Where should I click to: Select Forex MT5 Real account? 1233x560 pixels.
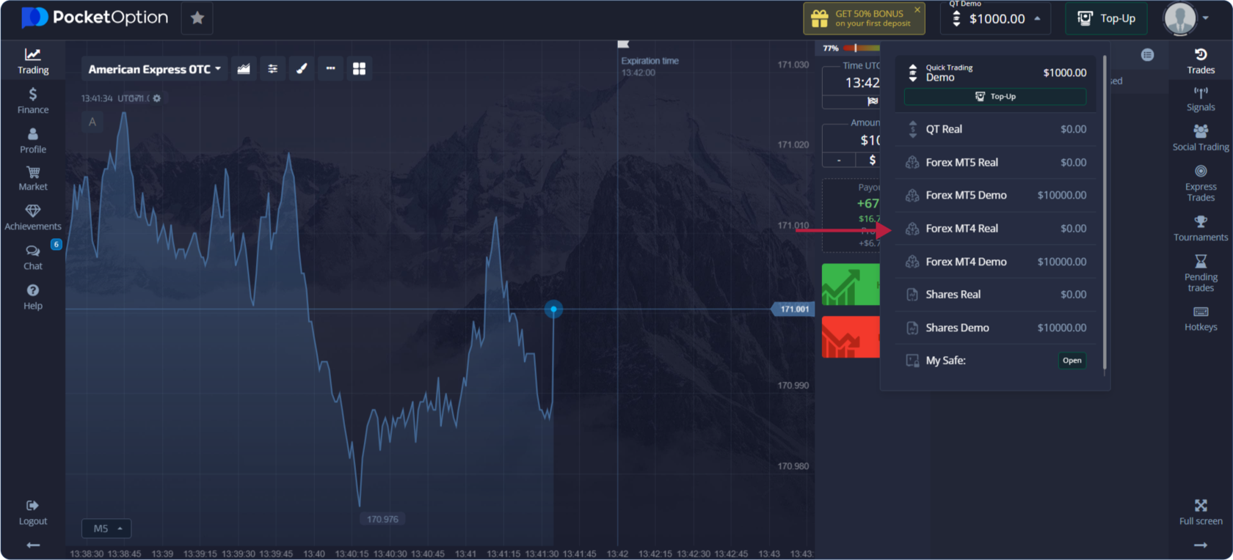pos(995,163)
